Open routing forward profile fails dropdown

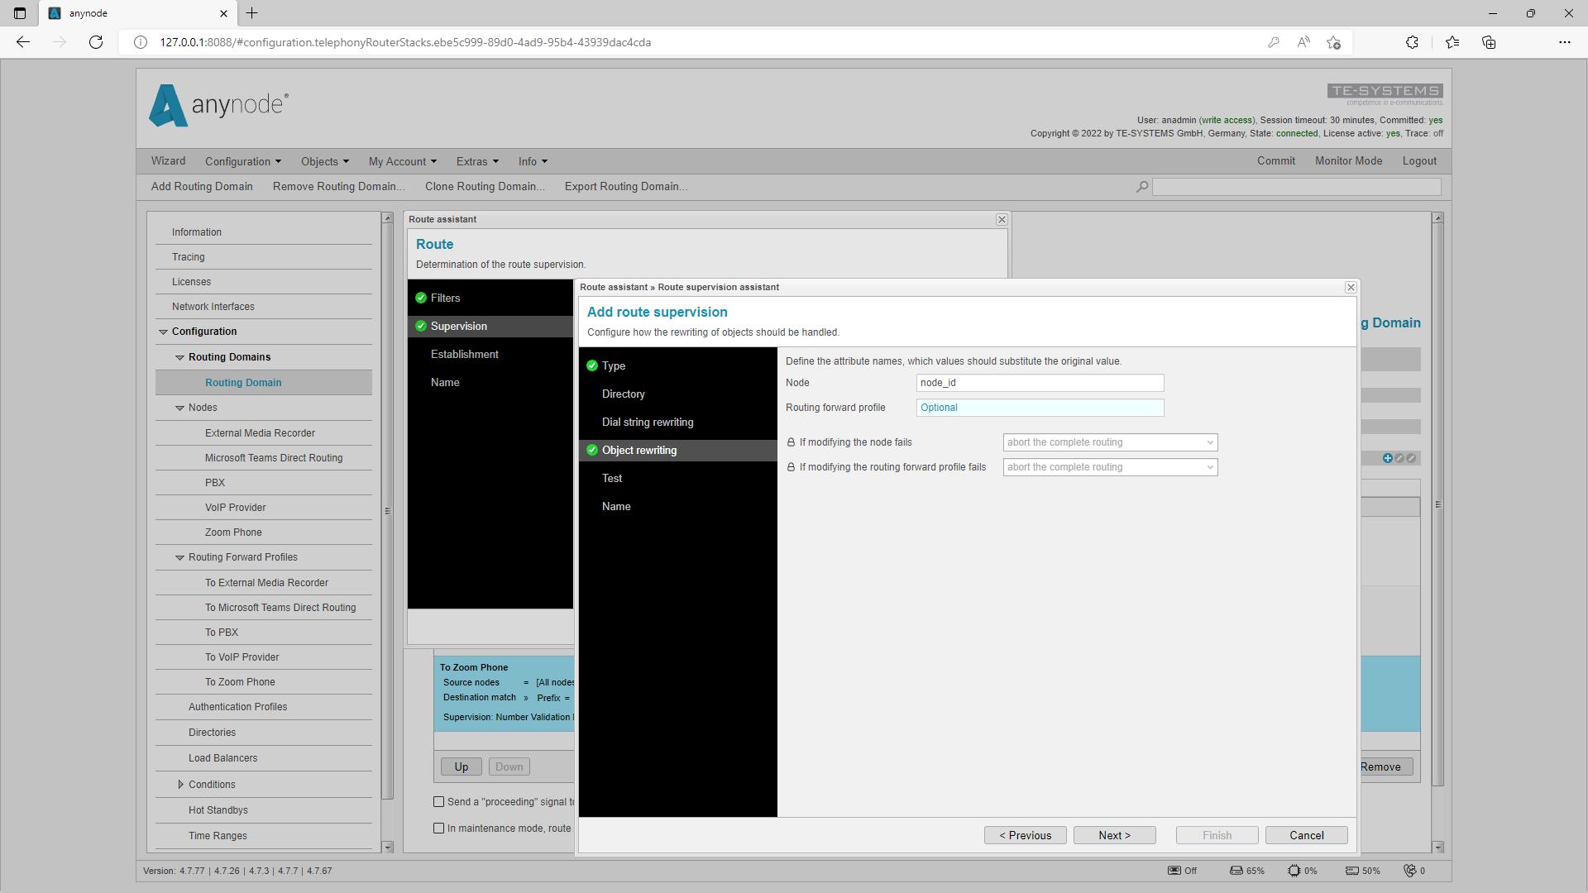[1110, 467]
